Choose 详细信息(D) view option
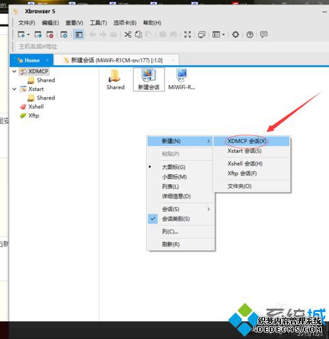Screen dimensions: 329x339 pyautogui.click(x=180, y=196)
